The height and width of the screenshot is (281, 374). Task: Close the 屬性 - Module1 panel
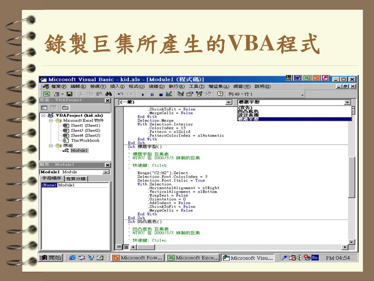pos(108,165)
